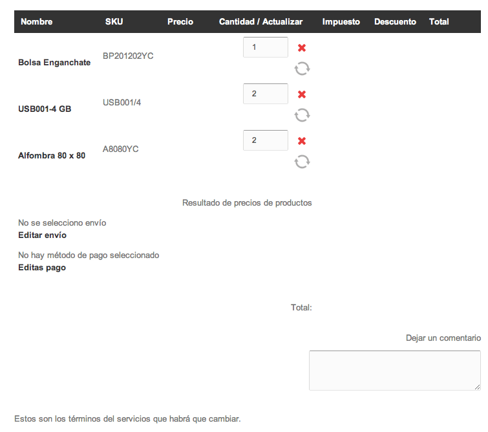Click the 'Total:' summary label

pyautogui.click(x=301, y=307)
